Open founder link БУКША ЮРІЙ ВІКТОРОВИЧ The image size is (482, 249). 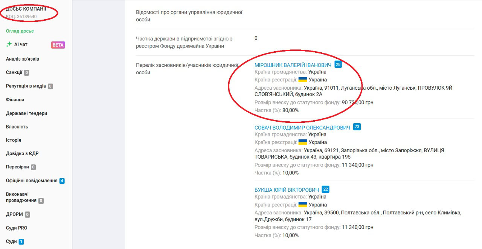pyautogui.click(x=287, y=190)
